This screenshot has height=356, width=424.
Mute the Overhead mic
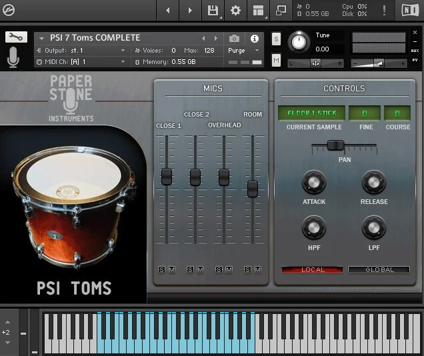tap(229, 269)
